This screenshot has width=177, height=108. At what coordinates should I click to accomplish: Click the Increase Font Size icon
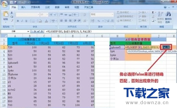(x=51, y=14)
